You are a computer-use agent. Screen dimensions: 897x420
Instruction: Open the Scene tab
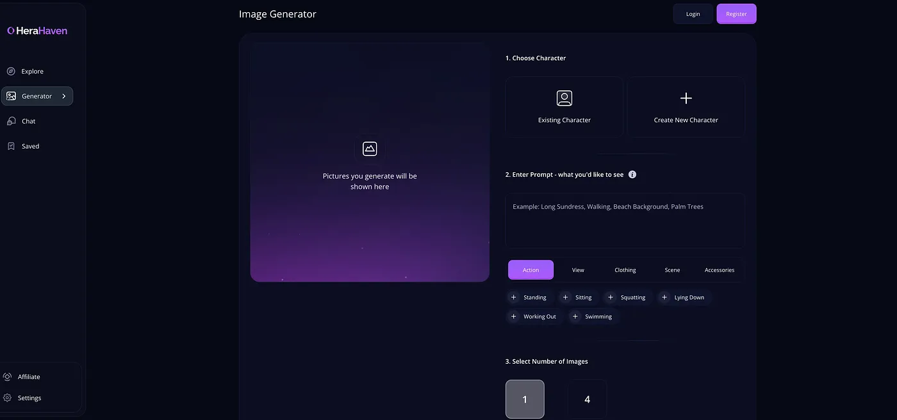coord(672,270)
